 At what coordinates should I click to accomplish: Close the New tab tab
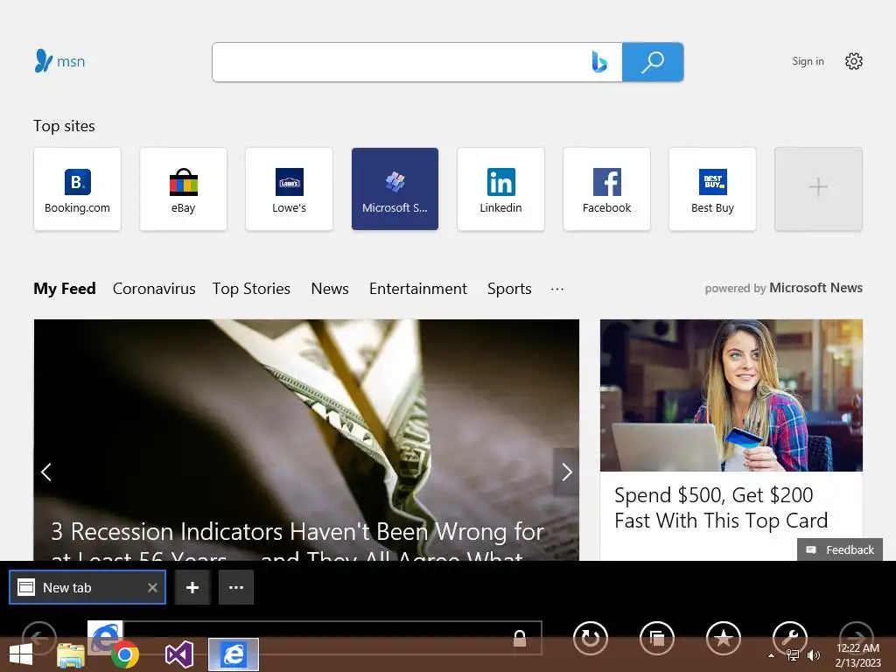(152, 587)
